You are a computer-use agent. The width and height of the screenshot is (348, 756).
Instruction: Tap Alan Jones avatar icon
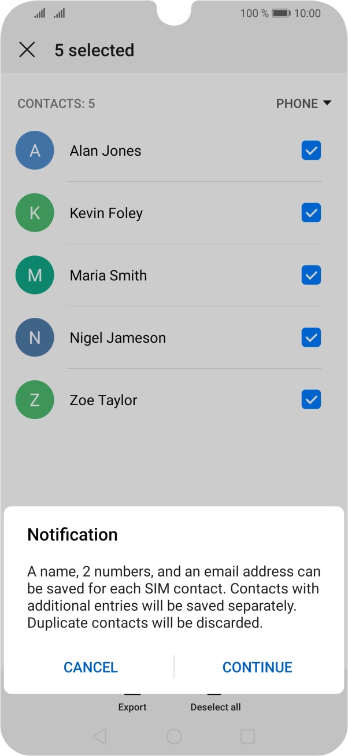pyautogui.click(x=35, y=151)
